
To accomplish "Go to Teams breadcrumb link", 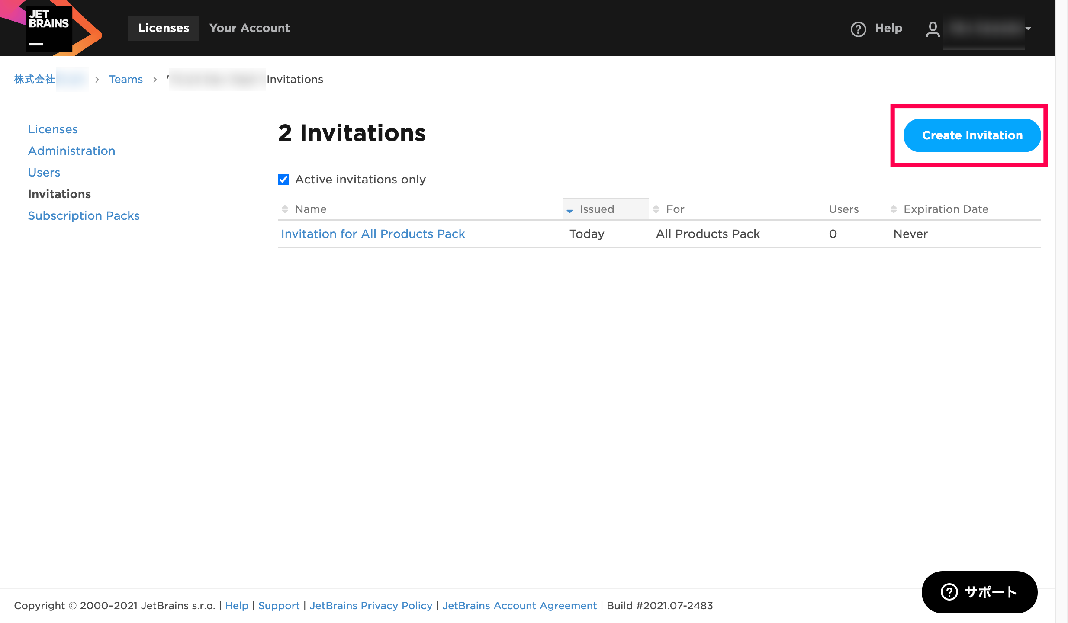I will [125, 79].
